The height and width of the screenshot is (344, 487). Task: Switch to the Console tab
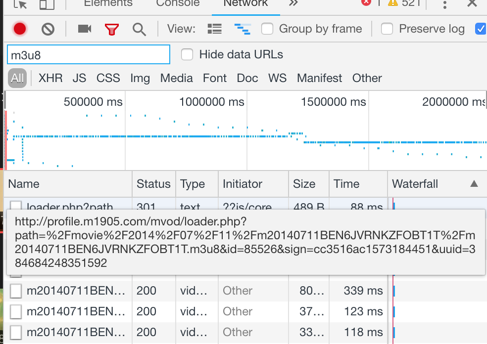[178, 3]
